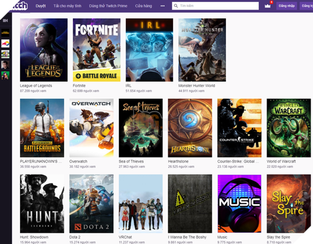Click the sidebar camera collapse icon
Viewport: 313px width, 244px height.
pyautogui.click(x=5, y=20)
